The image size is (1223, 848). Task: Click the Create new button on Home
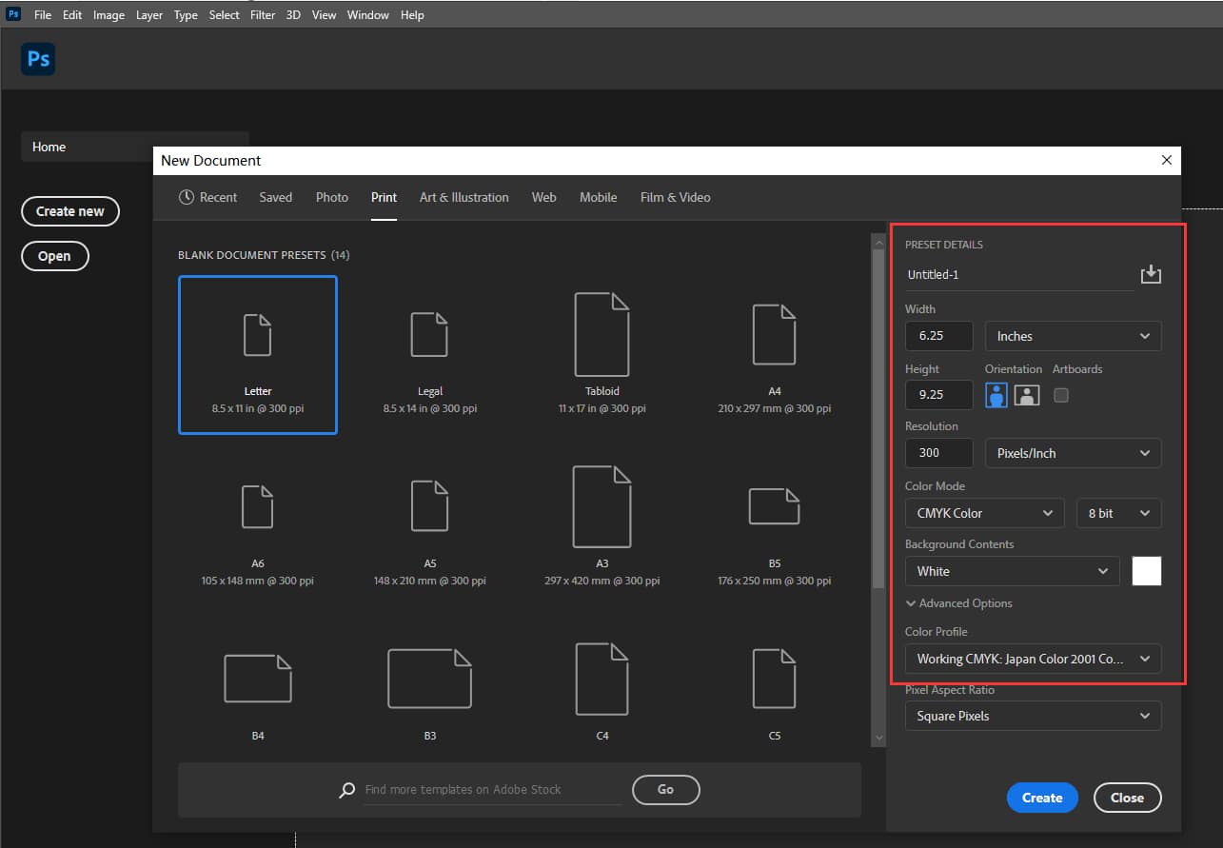click(70, 211)
